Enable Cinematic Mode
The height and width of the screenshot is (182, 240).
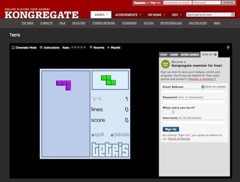(x=24, y=48)
